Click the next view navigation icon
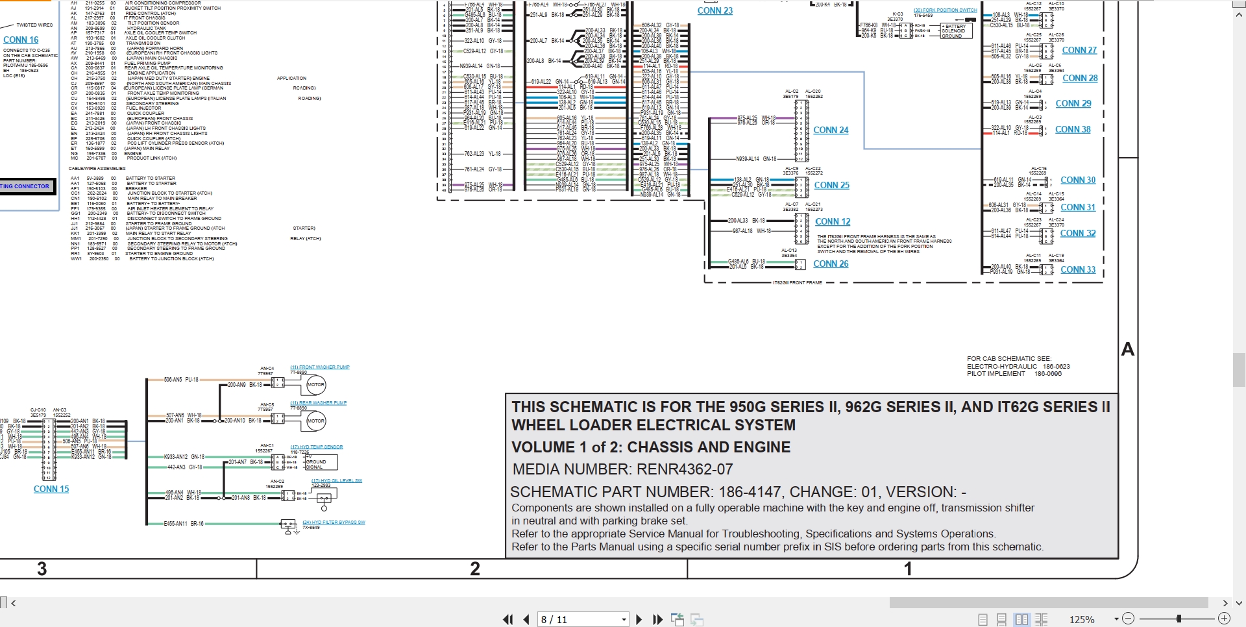This screenshot has width=1246, height=627. tap(697, 619)
